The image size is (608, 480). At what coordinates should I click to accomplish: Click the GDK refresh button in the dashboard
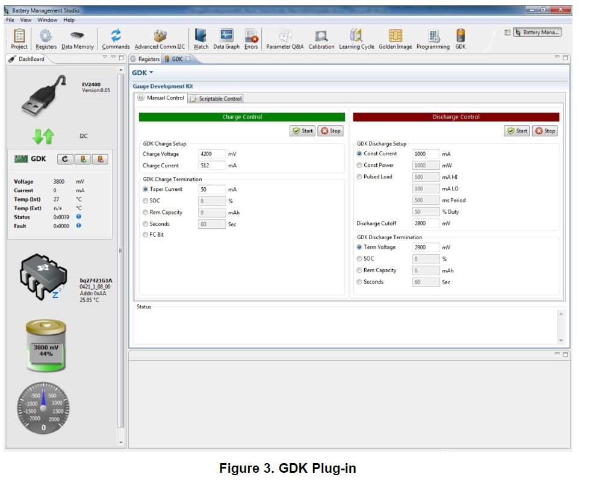[65, 159]
